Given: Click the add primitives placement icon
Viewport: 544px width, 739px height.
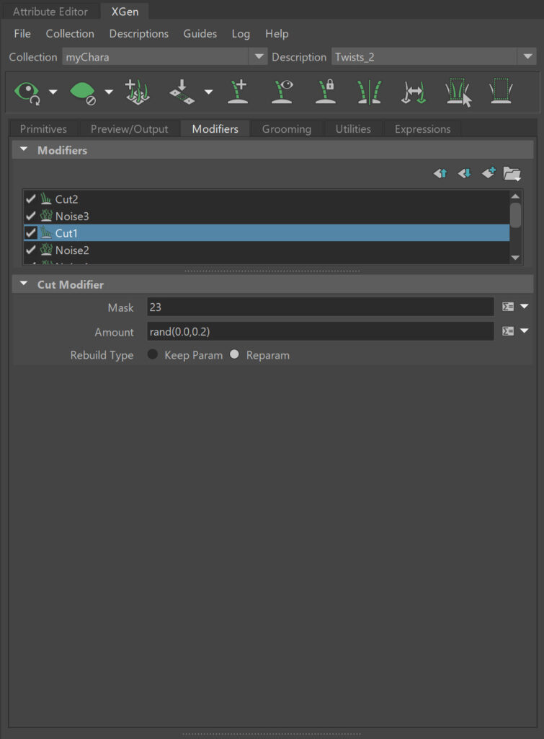Looking at the screenshot, I should pyautogui.click(x=182, y=92).
